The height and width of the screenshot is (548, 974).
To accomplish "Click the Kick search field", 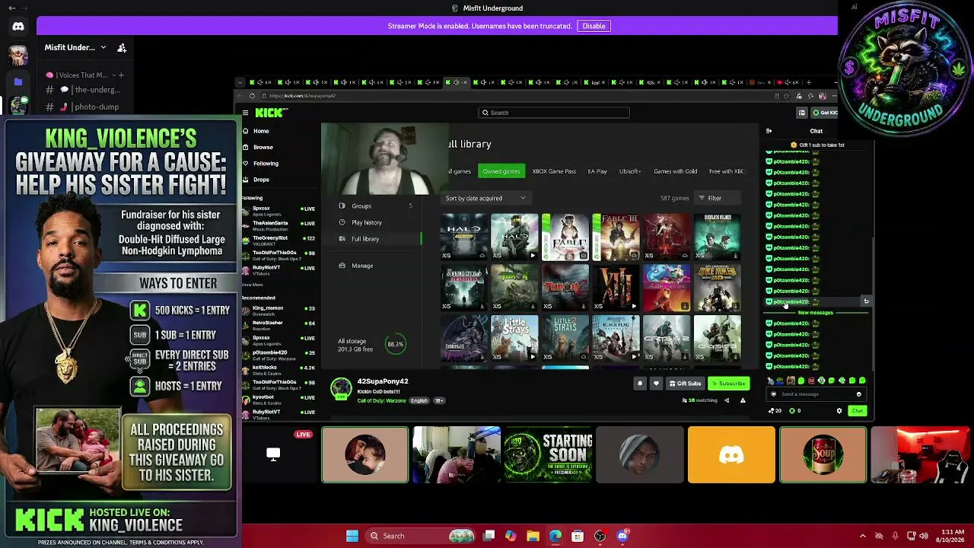I will pyautogui.click(x=554, y=113).
